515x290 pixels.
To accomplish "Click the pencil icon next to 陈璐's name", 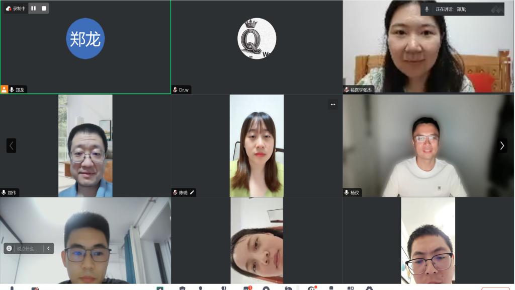I will click(192, 192).
